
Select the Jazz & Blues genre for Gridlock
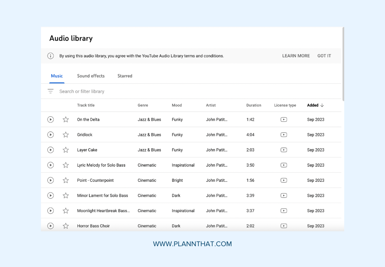[149, 135]
